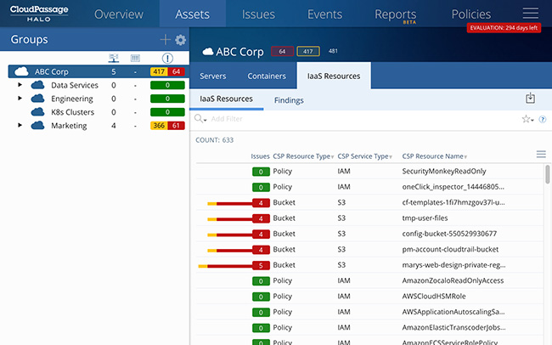The width and height of the screenshot is (552, 345).
Task: Expand the Marketing group
Action: click(x=20, y=125)
